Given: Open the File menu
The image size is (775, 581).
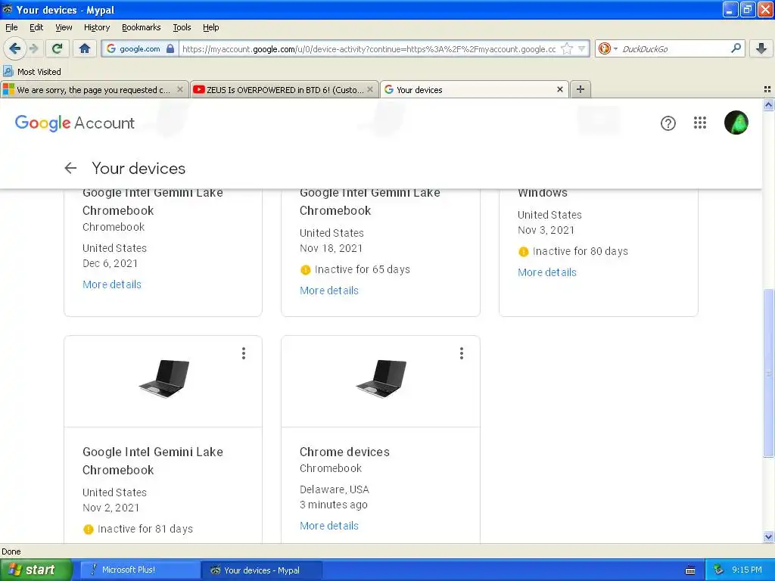Looking at the screenshot, I should [x=11, y=27].
